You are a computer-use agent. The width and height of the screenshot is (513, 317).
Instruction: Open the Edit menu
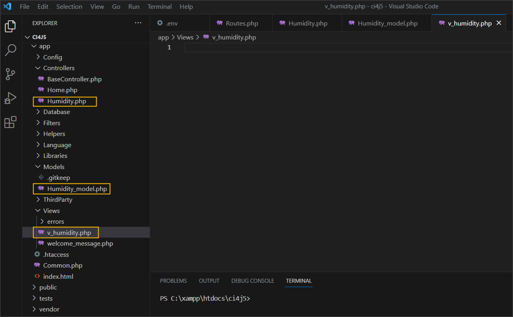pyautogui.click(x=43, y=6)
